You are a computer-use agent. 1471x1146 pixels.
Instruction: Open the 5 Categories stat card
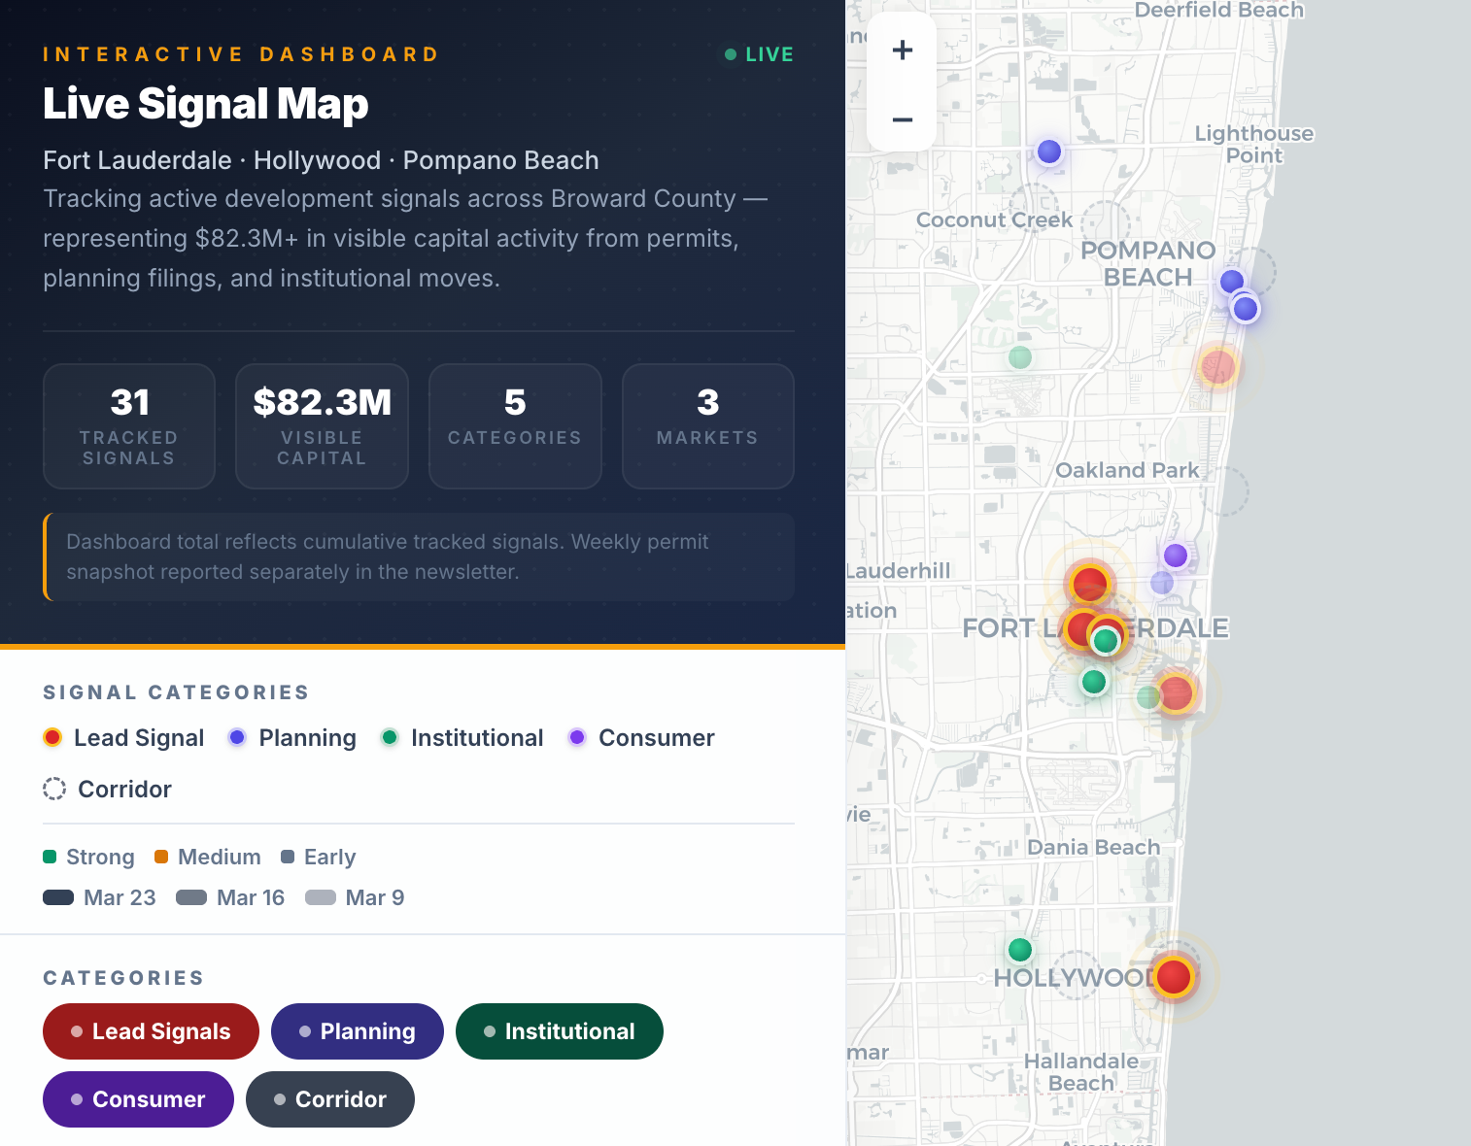pyautogui.click(x=515, y=426)
